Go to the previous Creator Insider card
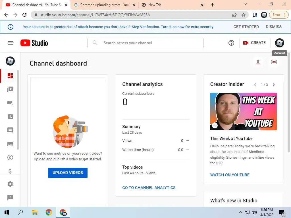Screen dimensions: 291x218 coord(255,85)
